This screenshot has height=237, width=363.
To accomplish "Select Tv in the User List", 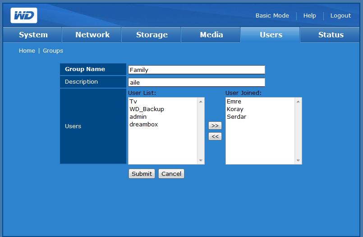I will point(163,101).
